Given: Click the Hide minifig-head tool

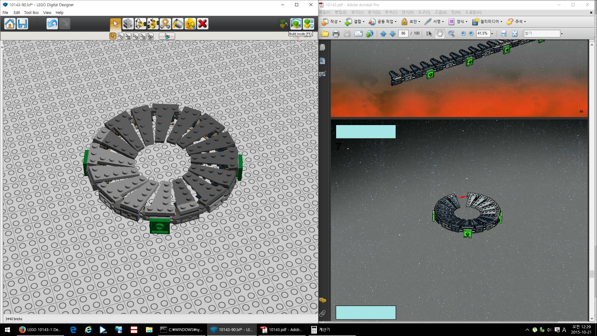Looking at the screenshot, I should click(x=190, y=24).
